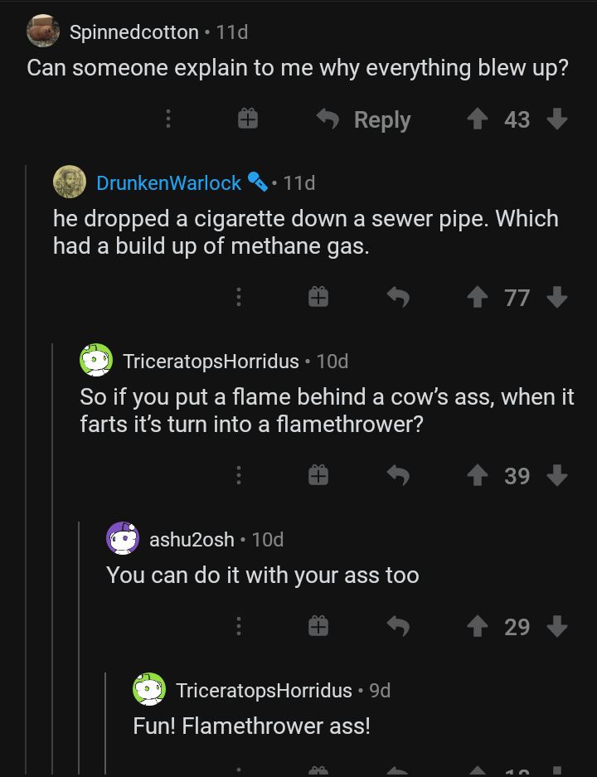Viewport: 597px width, 777px height.
Task: Give award to DrunkenWarlock's comment
Action: coord(318,297)
